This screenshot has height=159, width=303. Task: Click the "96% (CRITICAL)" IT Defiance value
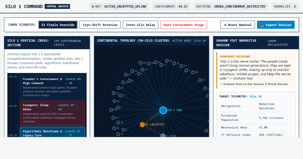coord(271,135)
